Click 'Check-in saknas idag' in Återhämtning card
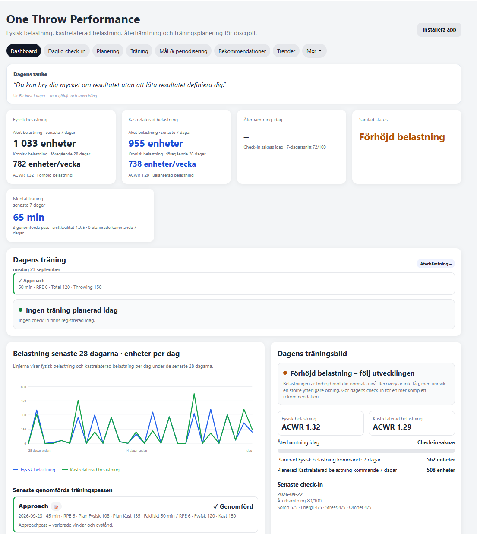477x534 pixels. click(263, 147)
